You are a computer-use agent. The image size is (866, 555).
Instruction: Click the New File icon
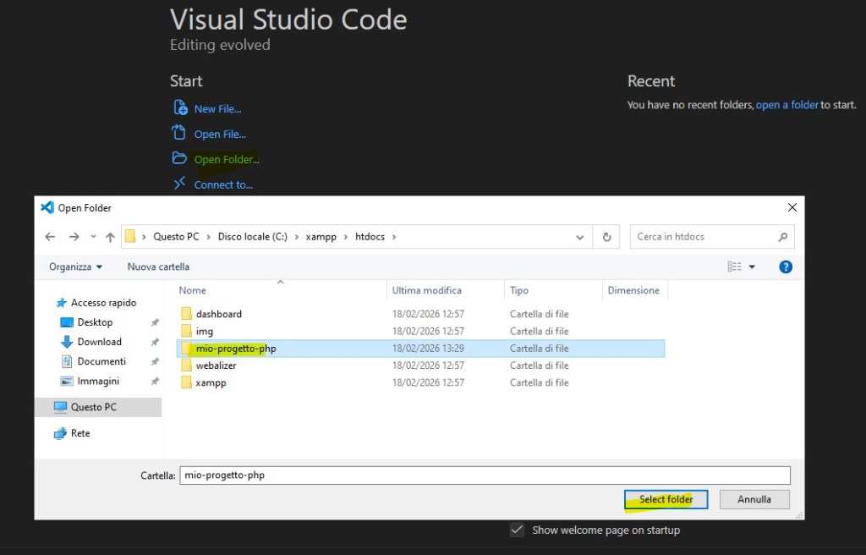[179, 108]
